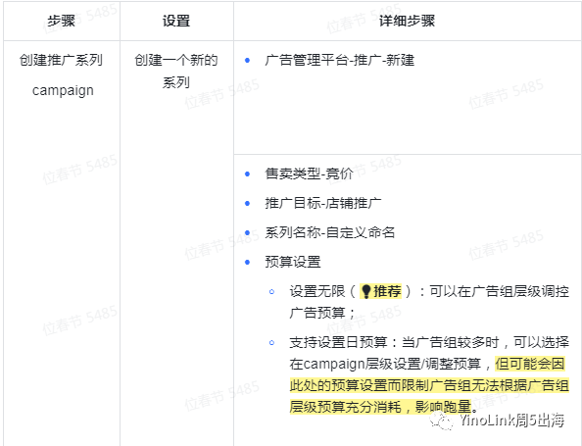The image size is (582, 446).
Task: Click hollow bullet before 支持设置日预算
Action: pyautogui.click(x=271, y=343)
